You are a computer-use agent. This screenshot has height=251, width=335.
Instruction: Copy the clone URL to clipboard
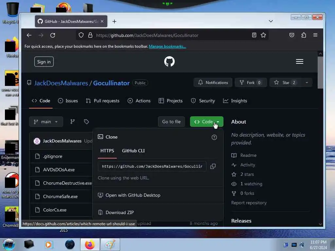click(213, 166)
